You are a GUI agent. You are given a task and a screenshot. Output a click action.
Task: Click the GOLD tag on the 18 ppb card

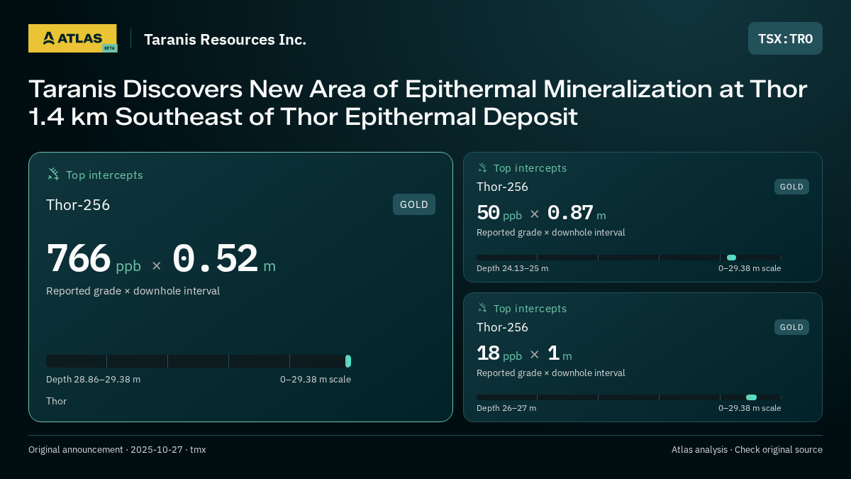[x=791, y=327]
